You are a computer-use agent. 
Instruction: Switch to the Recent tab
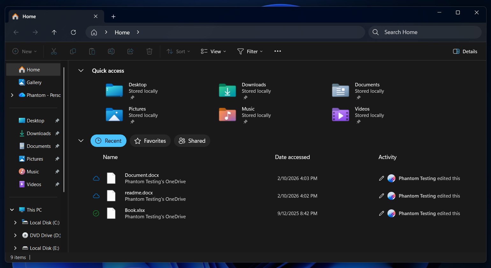point(108,141)
